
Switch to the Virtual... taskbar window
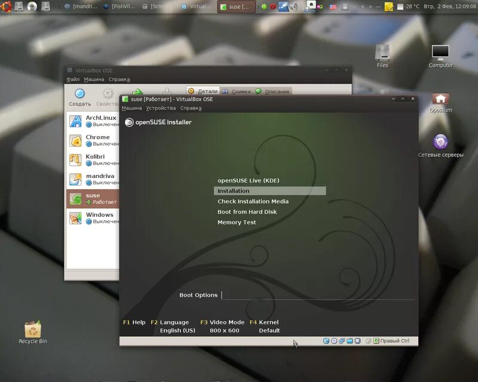(196, 7)
